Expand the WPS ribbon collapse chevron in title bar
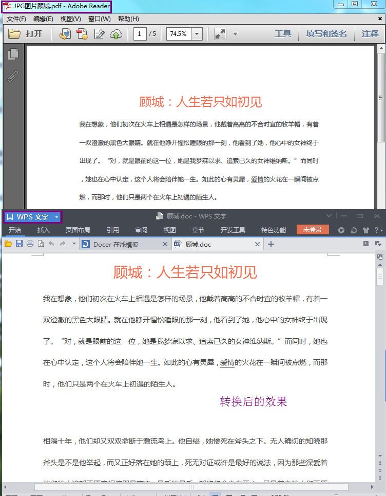 click(329, 216)
